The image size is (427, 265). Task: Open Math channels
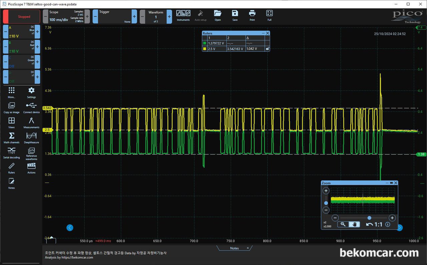[x=12, y=138]
